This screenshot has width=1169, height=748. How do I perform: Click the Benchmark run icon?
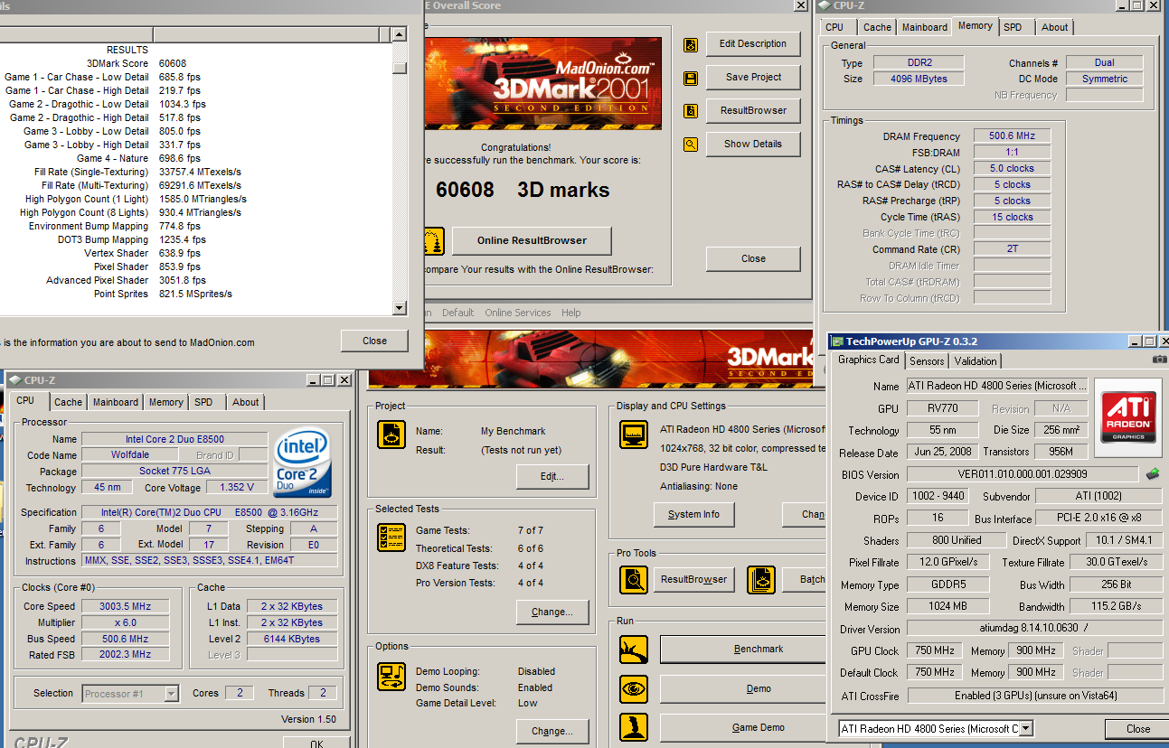coord(634,650)
